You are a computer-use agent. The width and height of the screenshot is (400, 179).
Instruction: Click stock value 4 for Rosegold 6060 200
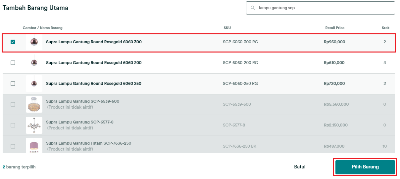(x=384, y=63)
